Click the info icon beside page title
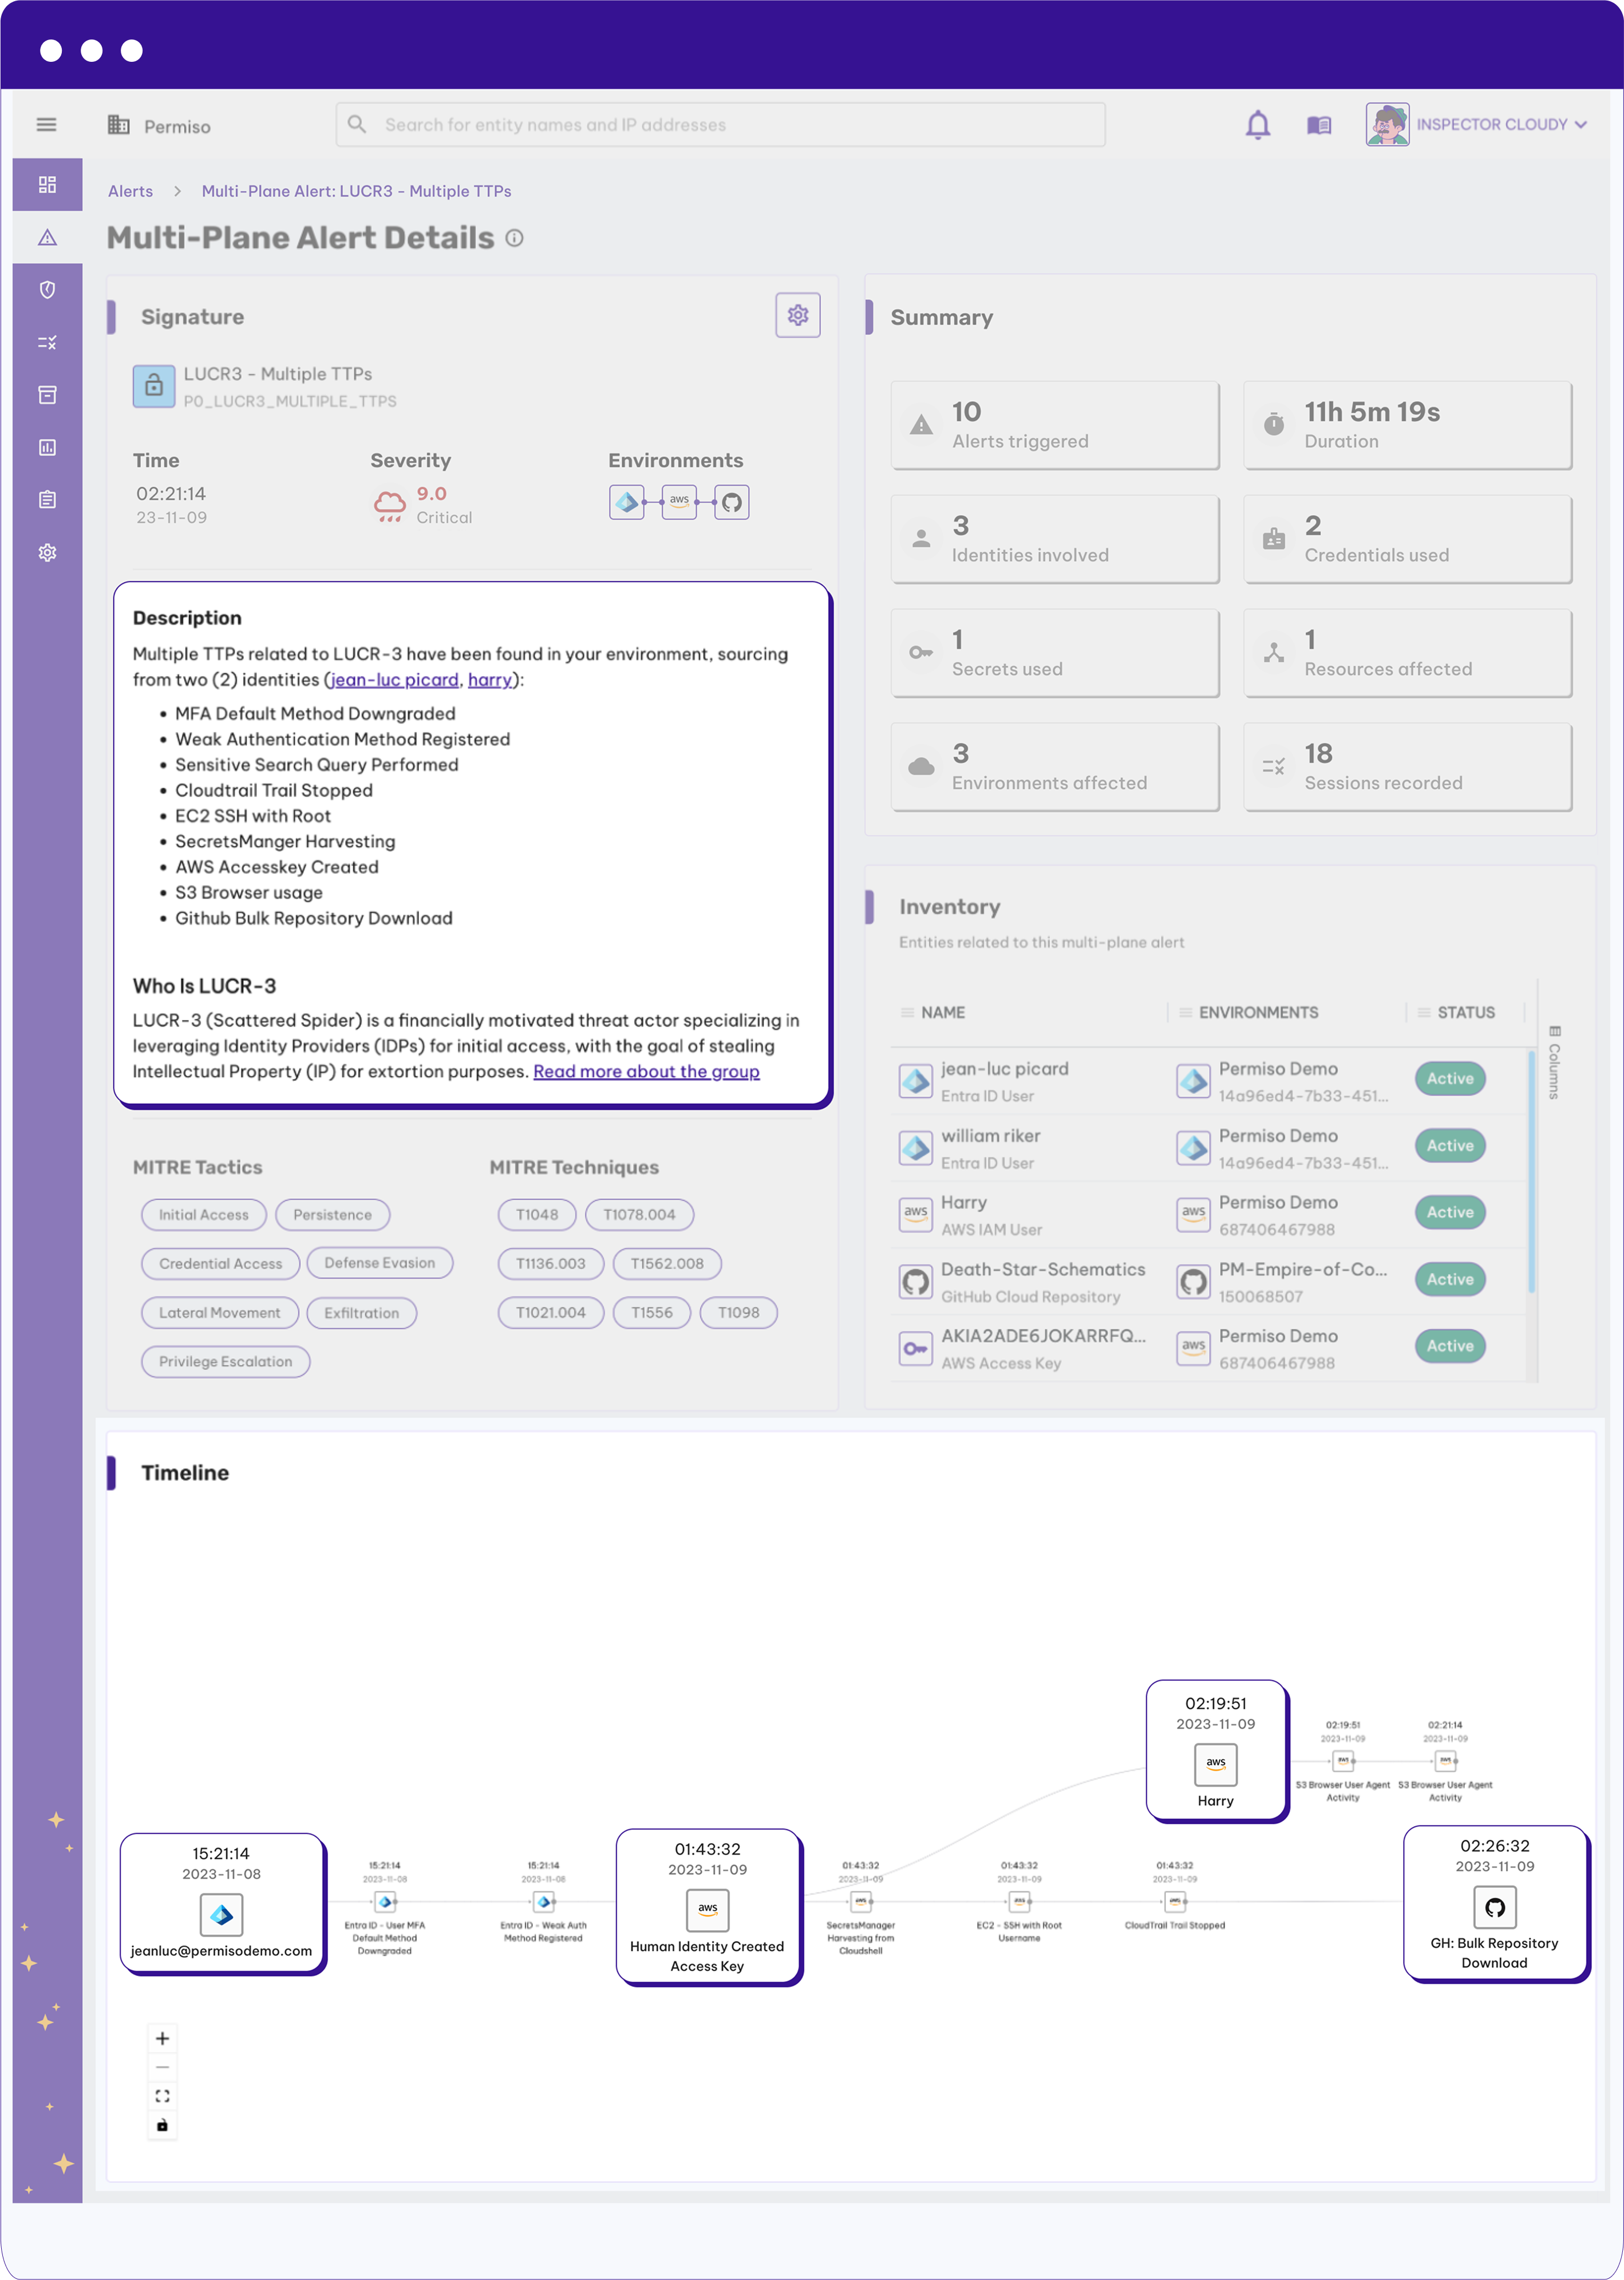The width and height of the screenshot is (1624, 2280). point(514,238)
